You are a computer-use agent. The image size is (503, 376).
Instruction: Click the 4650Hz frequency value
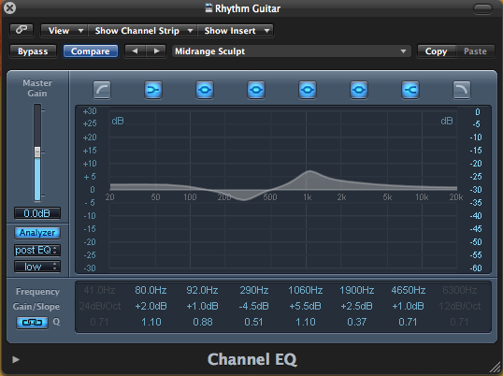pyautogui.click(x=409, y=290)
